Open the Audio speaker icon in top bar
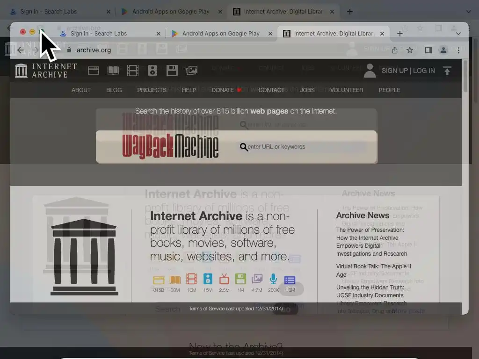Screen dimensions: 479x359 [152, 71]
